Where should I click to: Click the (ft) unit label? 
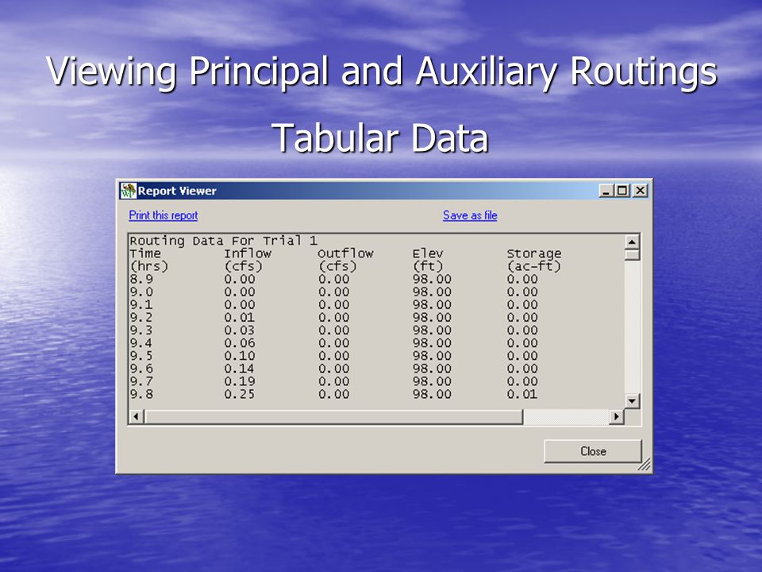pyautogui.click(x=428, y=267)
